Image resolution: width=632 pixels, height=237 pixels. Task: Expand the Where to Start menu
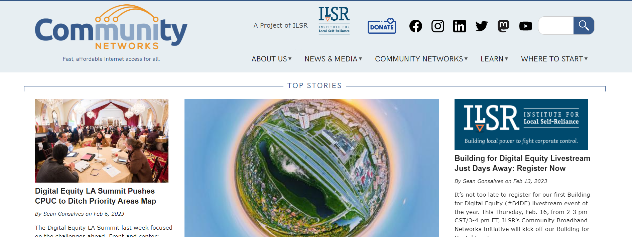tap(554, 59)
